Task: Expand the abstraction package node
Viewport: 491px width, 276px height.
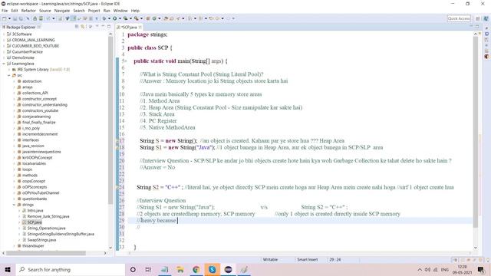Action: [14, 81]
